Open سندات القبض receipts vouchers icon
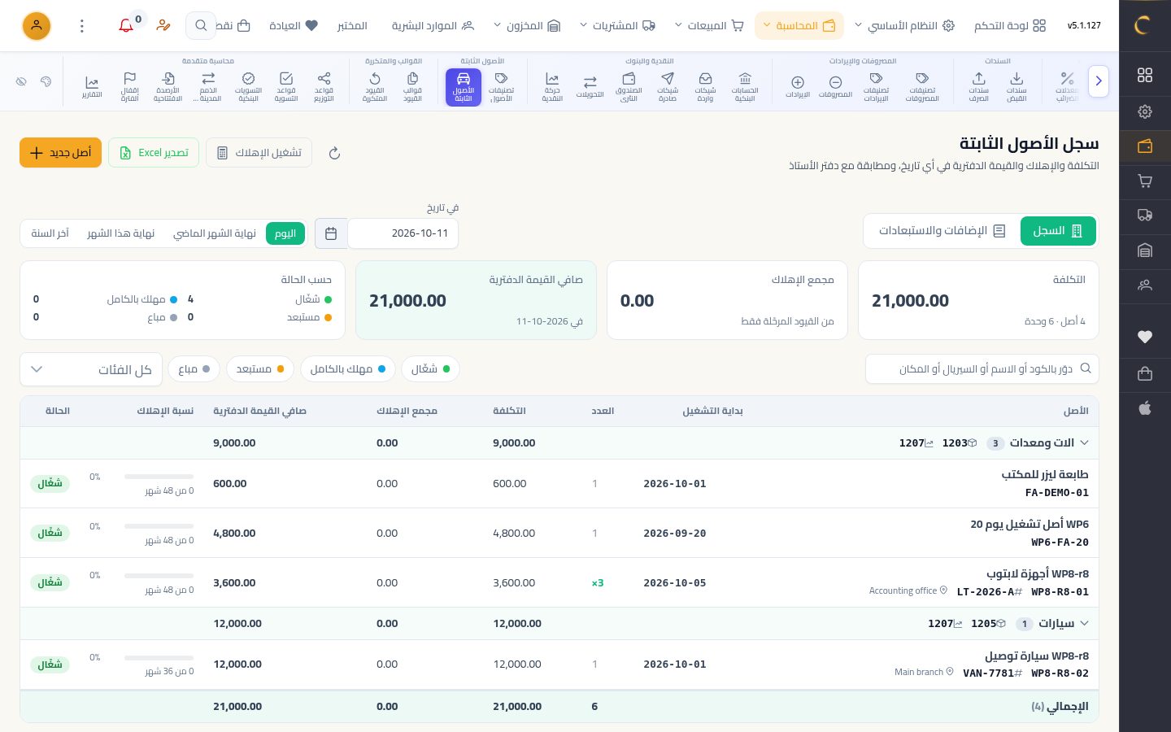The width and height of the screenshot is (1171, 732). point(1016,87)
